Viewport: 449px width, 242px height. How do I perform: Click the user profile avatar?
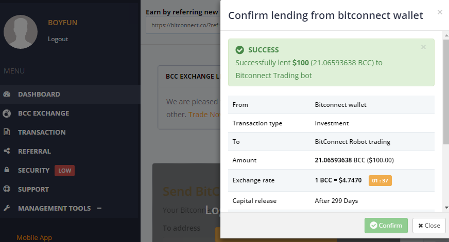click(21, 32)
